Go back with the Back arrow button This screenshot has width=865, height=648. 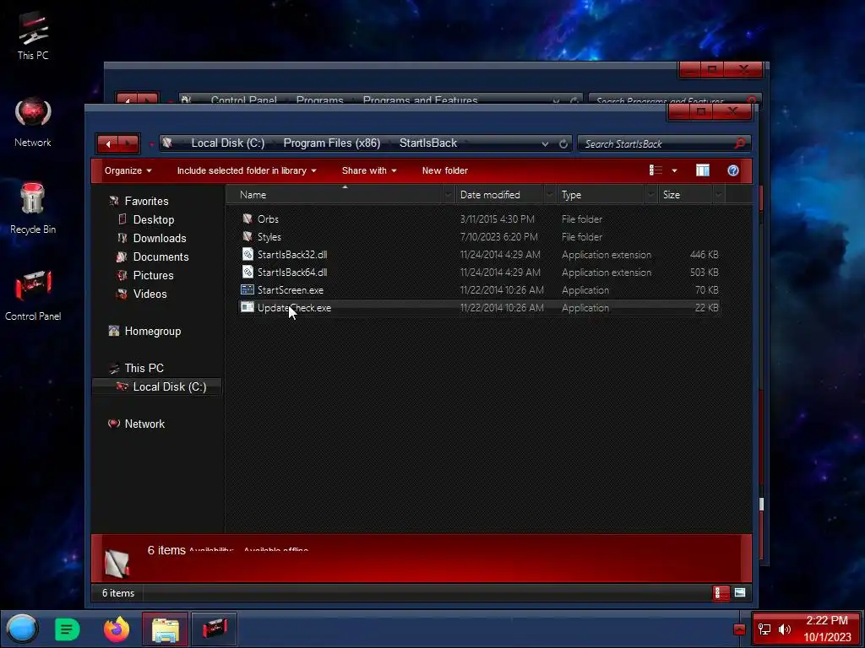point(107,143)
